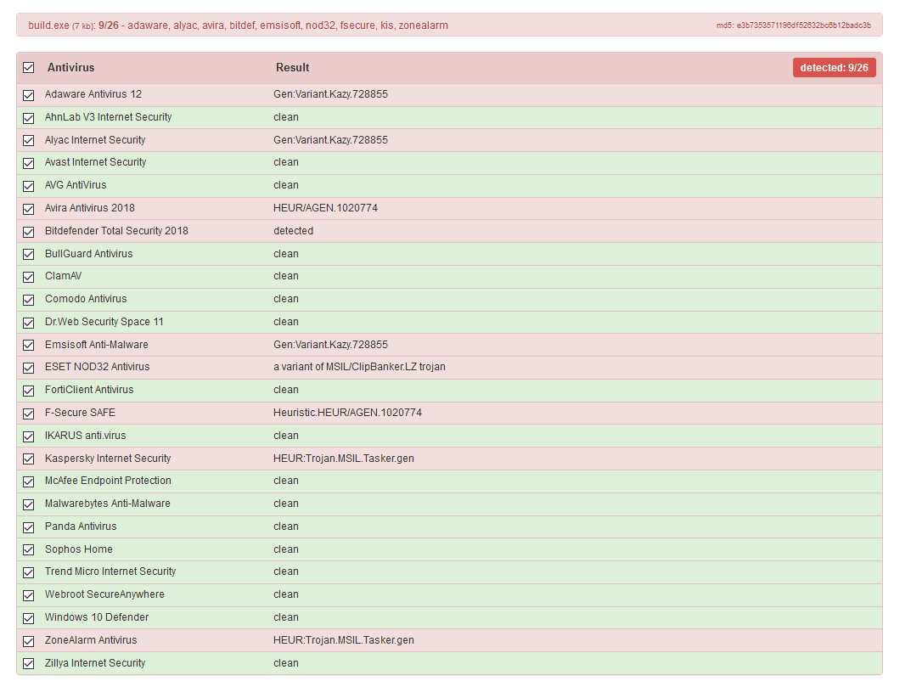Viewport: 911px width, 698px height.
Task: Click 'Windows 10 Defender' name
Action: [x=97, y=617]
